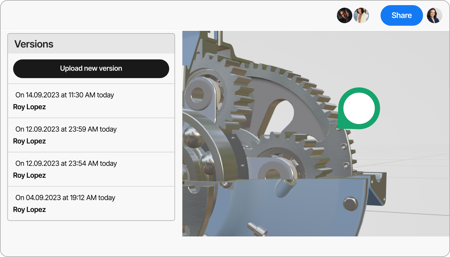Image resolution: width=450 pixels, height=257 pixels.
Task: Click the second collaborator avatar in the header
Action: 361,15
